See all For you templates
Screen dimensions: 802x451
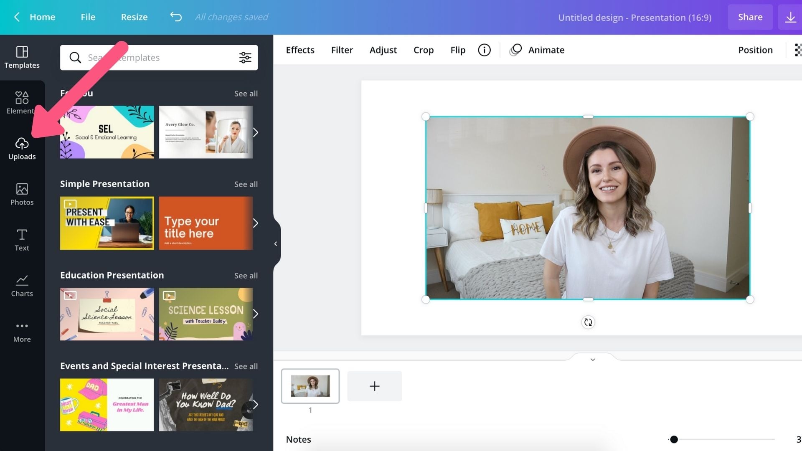[x=246, y=94]
